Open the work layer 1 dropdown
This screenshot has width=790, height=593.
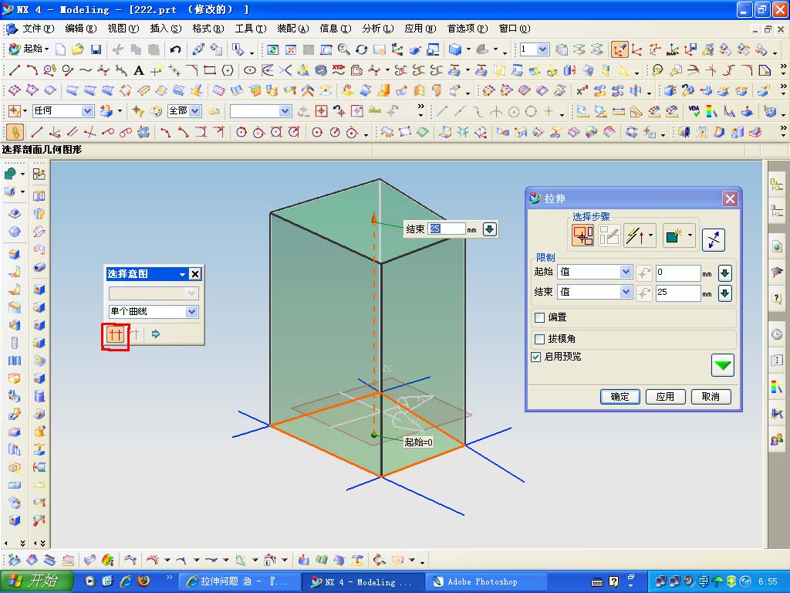coord(542,49)
